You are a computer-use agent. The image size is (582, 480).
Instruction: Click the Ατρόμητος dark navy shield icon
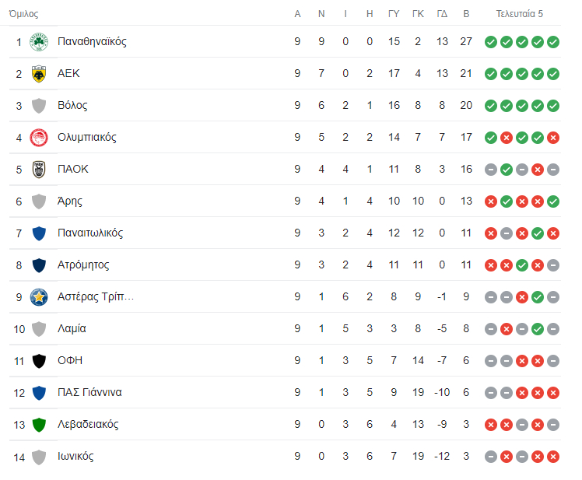click(x=39, y=265)
